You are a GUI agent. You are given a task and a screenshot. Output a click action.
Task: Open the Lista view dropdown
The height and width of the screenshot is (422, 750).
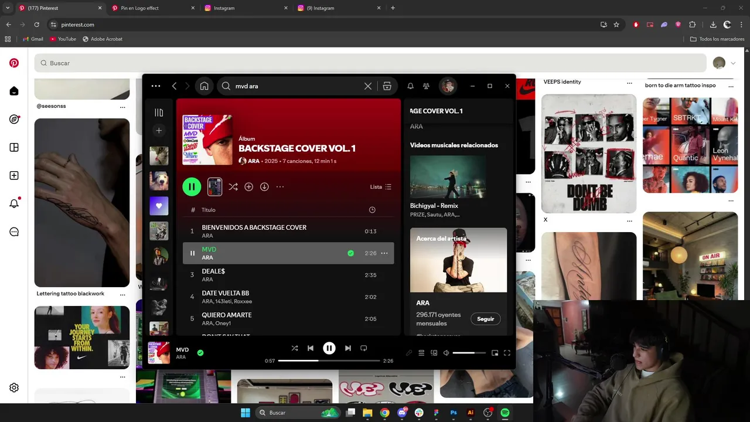point(381,187)
